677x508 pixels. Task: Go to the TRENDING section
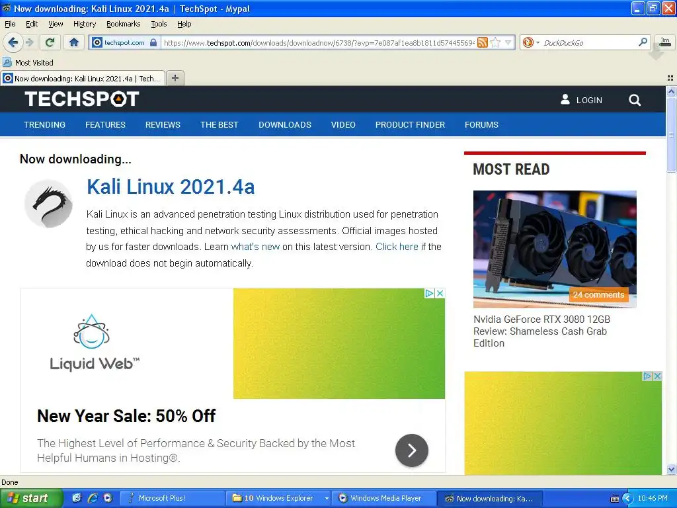coord(44,125)
